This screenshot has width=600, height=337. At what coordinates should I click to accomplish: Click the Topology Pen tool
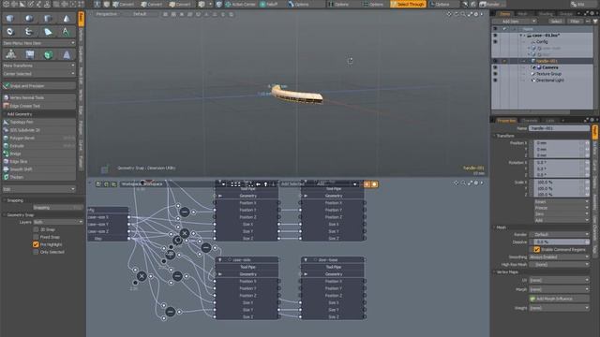pyautogui.click(x=38, y=122)
